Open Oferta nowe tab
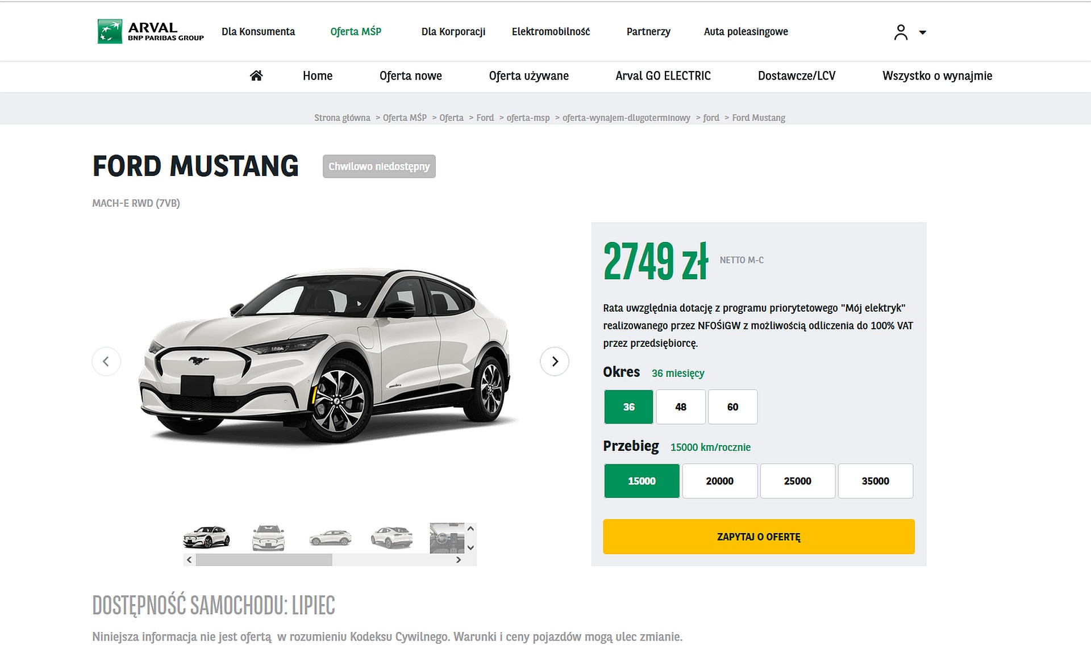The image size is (1091, 662). pos(411,76)
